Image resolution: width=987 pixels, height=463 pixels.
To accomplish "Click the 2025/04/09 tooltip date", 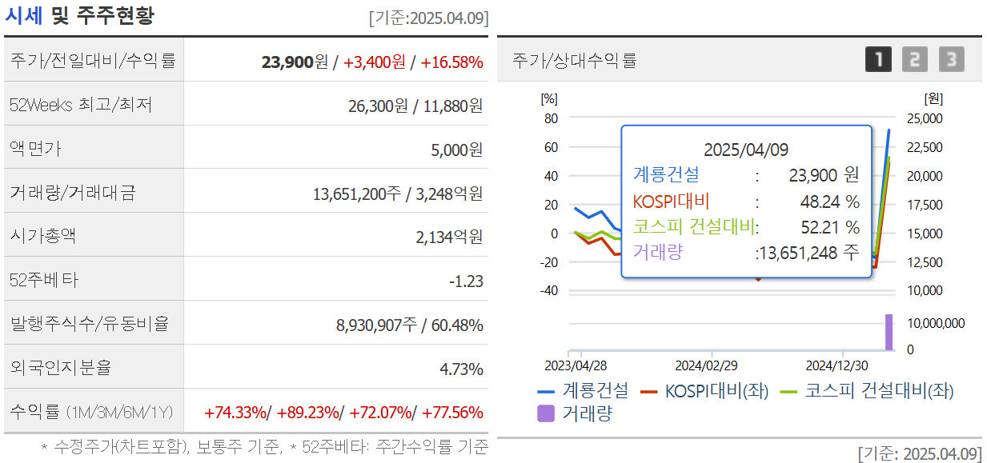I will coord(746,150).
